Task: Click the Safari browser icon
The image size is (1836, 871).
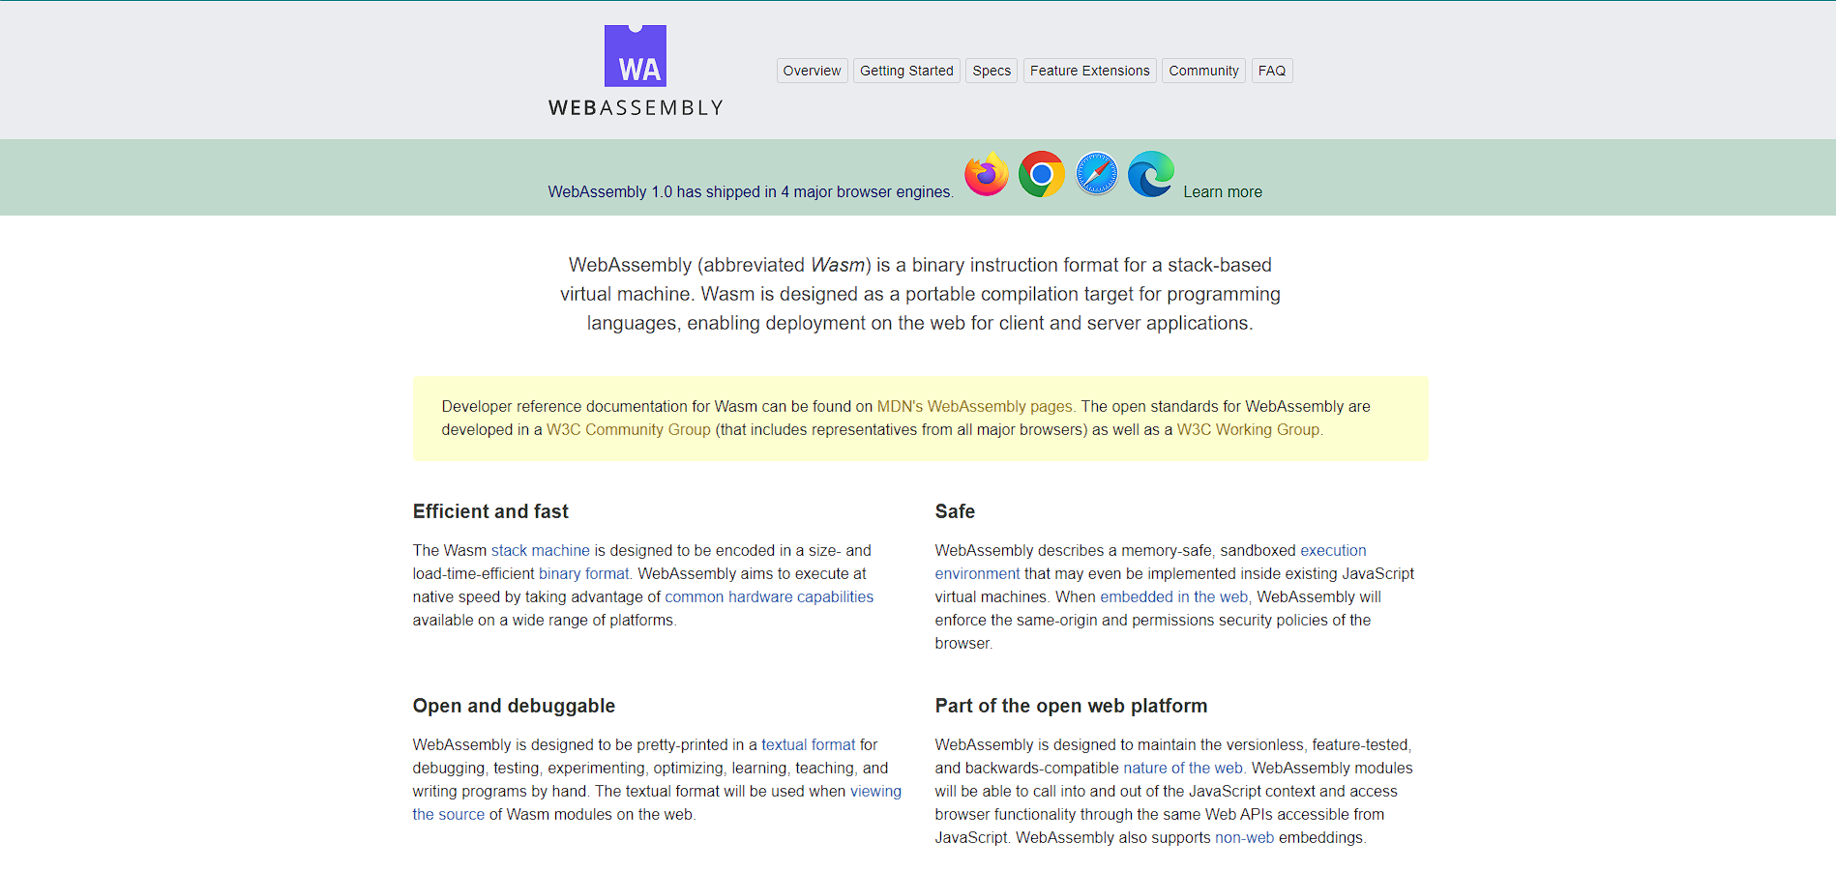Action: pos(1095,174)
